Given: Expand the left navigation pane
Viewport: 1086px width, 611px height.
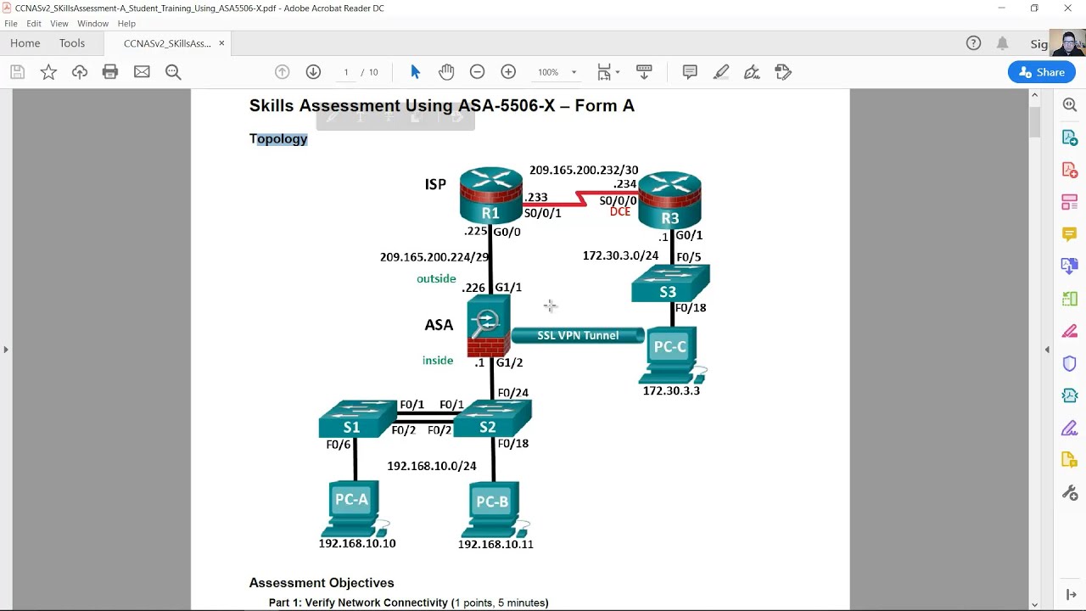Looking at the screenshot, I should point(6,350).
